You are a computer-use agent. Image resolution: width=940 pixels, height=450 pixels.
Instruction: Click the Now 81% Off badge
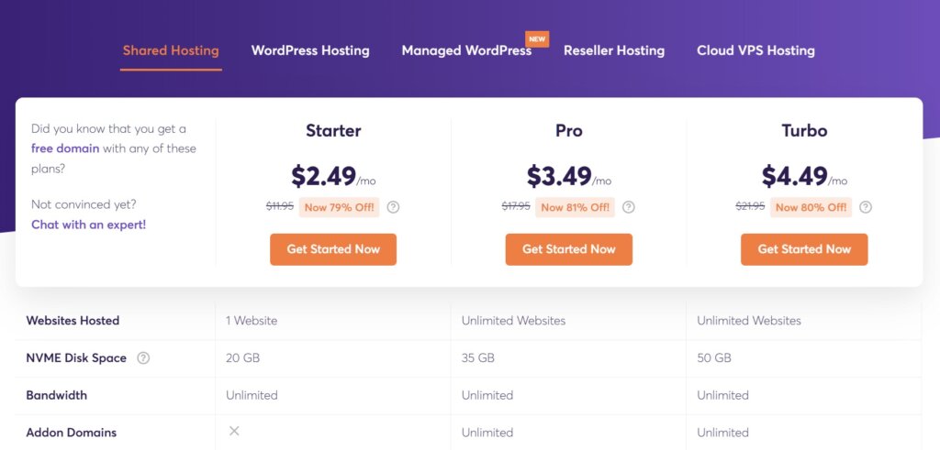[575, 207]
